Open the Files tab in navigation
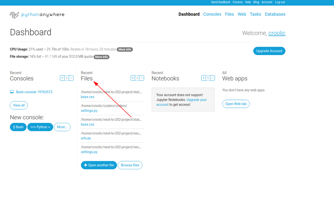The width and height of the screenshot is (334, 205). pyautogui.click(x=229, y=14)
